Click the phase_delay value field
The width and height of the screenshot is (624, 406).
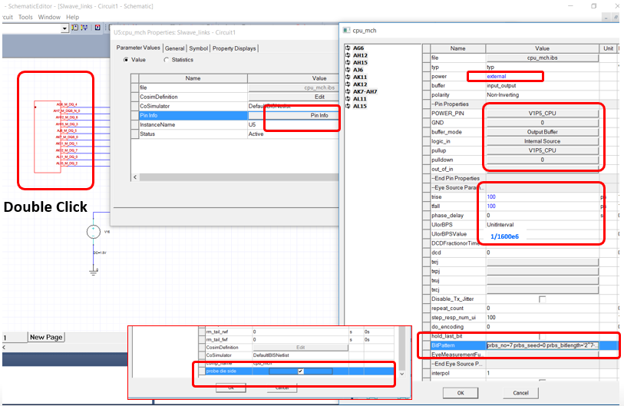(542, 216)
